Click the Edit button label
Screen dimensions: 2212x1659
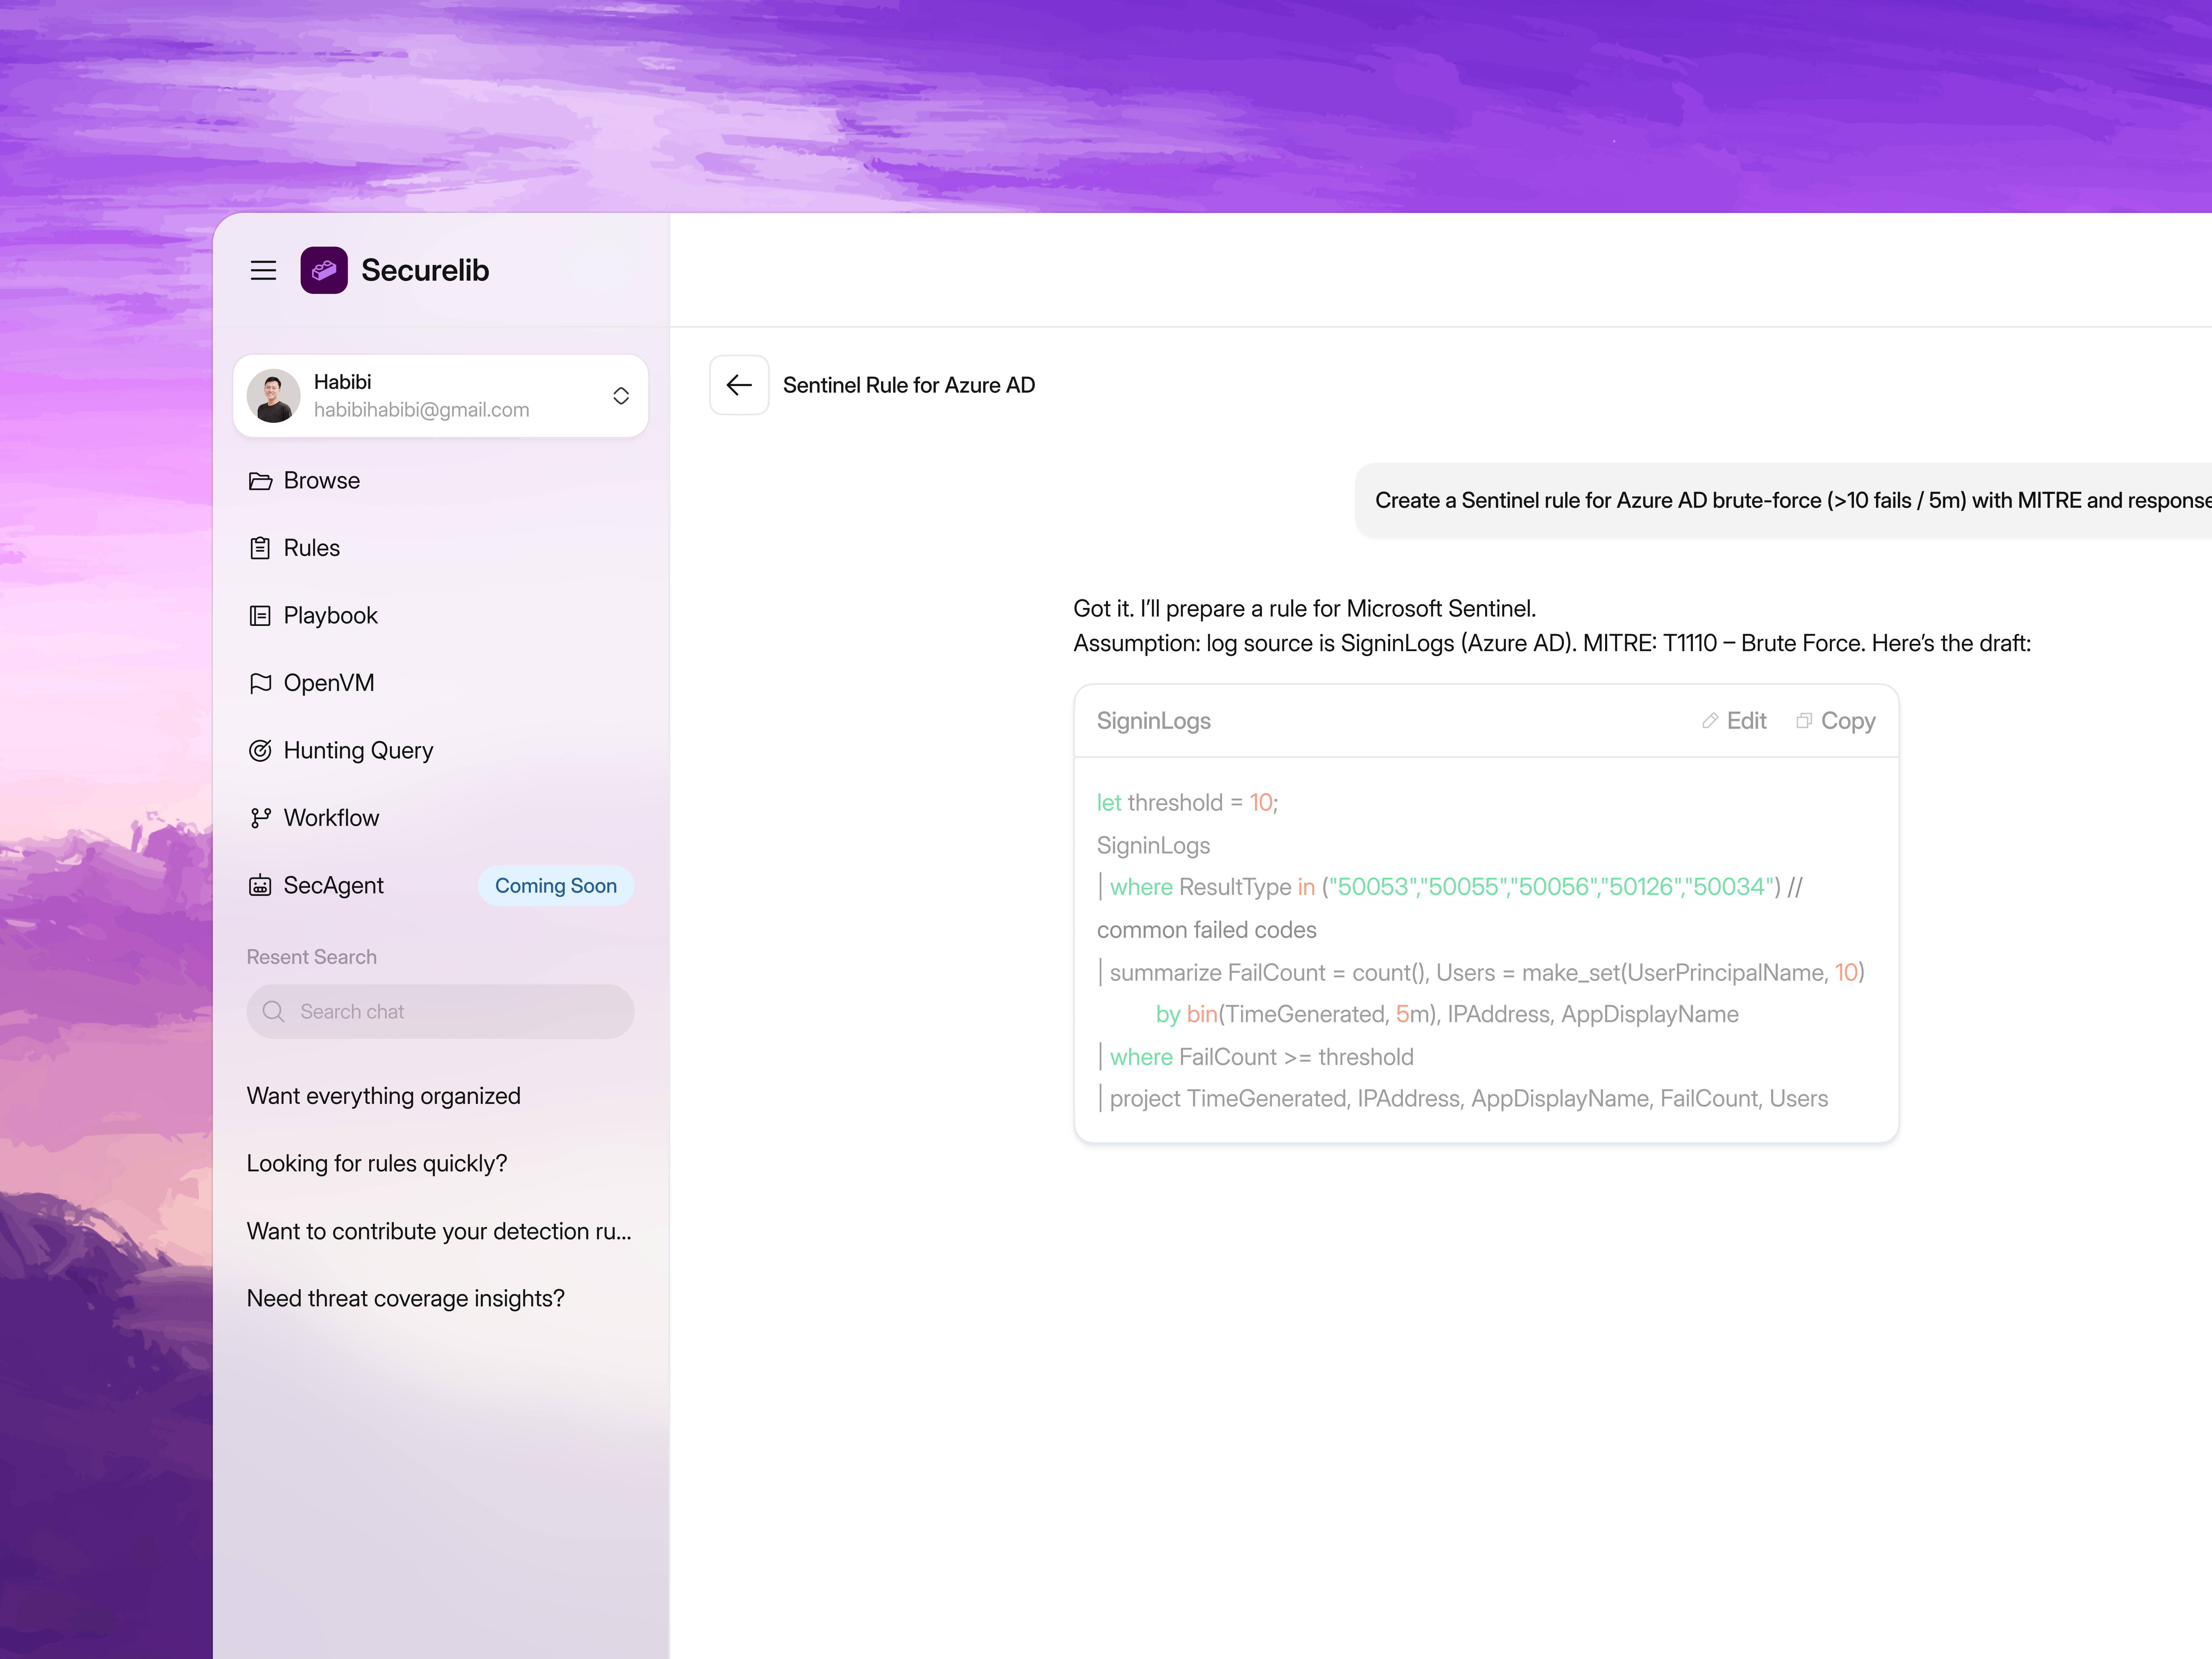point(1747,721)
